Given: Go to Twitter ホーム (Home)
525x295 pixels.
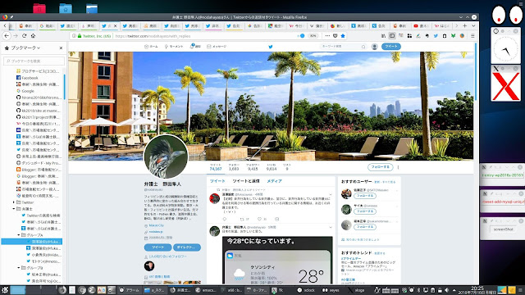Looking at the screenshot, I should pyautogui.click(x=151, y=47).
